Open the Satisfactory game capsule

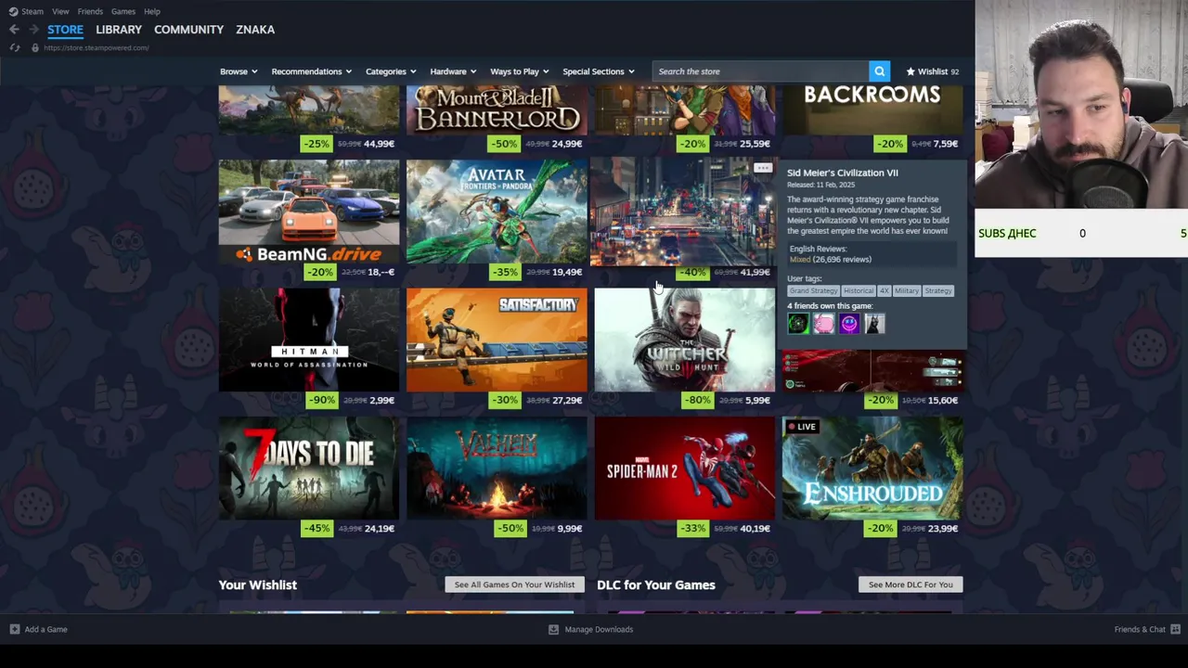(x=497, y=340)
